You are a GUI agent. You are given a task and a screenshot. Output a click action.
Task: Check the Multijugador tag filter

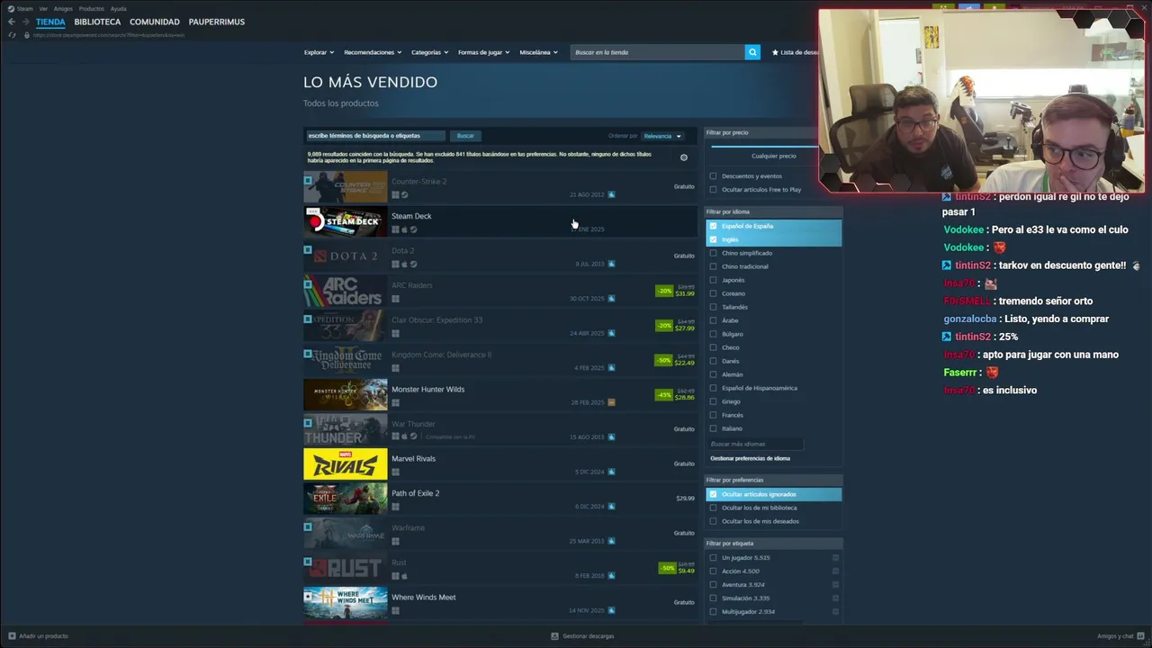pos(714,612)
